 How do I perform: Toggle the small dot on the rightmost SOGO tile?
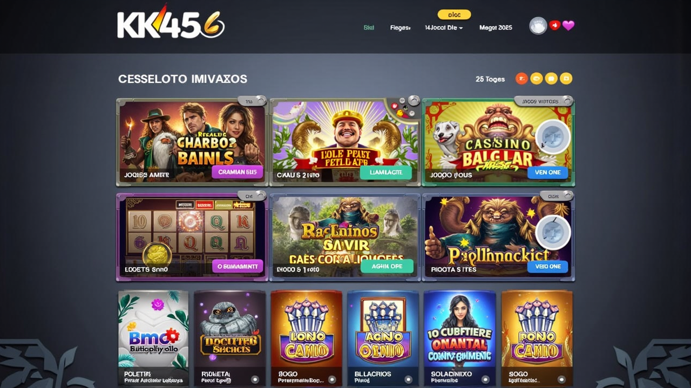click(561, 379)
